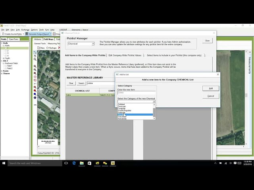Switch to the Open Forms tab
Viewport: 254px width, 190px height.
tap(13, 39)
